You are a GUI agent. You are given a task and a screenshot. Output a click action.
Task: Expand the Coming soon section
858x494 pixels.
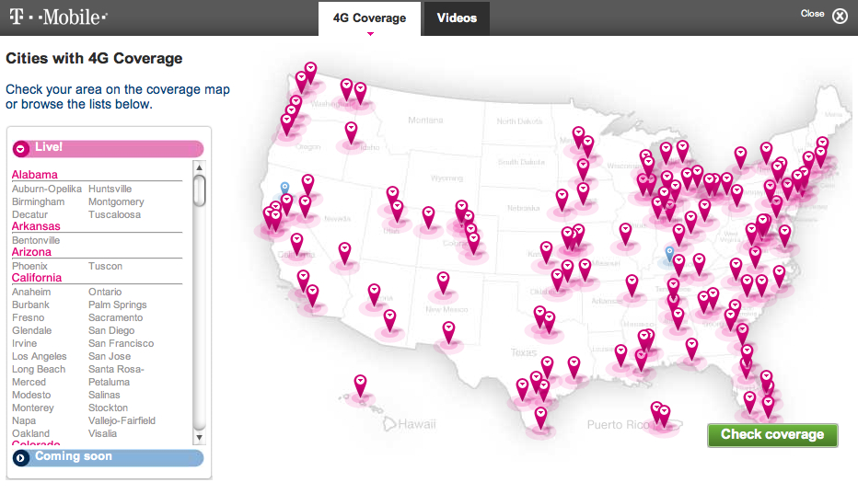pos(21,458)
